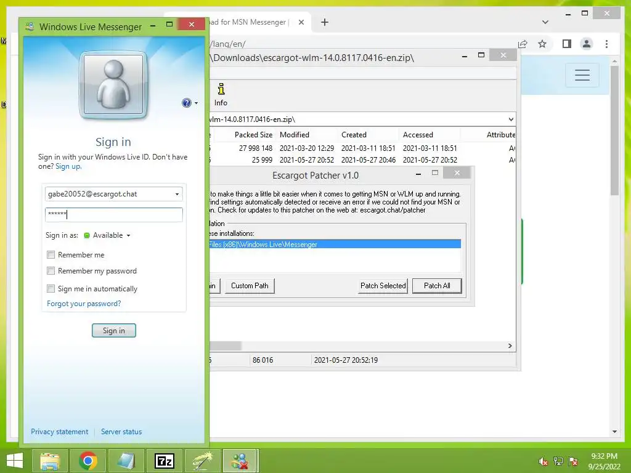631x473 pixels.
Task: Open a new Chrome tab
Action: [325, 22]
